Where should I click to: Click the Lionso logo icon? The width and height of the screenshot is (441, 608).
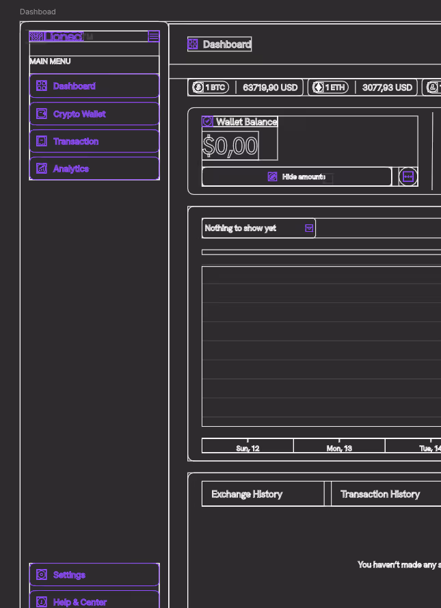[x=36, y=36]
